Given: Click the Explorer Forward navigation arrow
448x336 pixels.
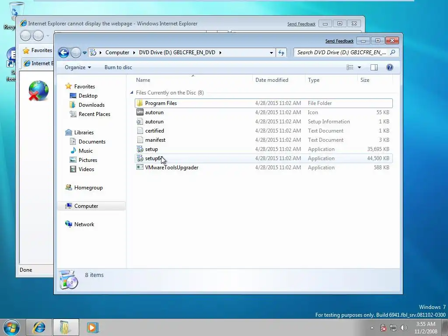Looking at the screenshot, I should (76, 52).
